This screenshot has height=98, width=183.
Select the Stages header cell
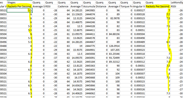coord(20,3)
